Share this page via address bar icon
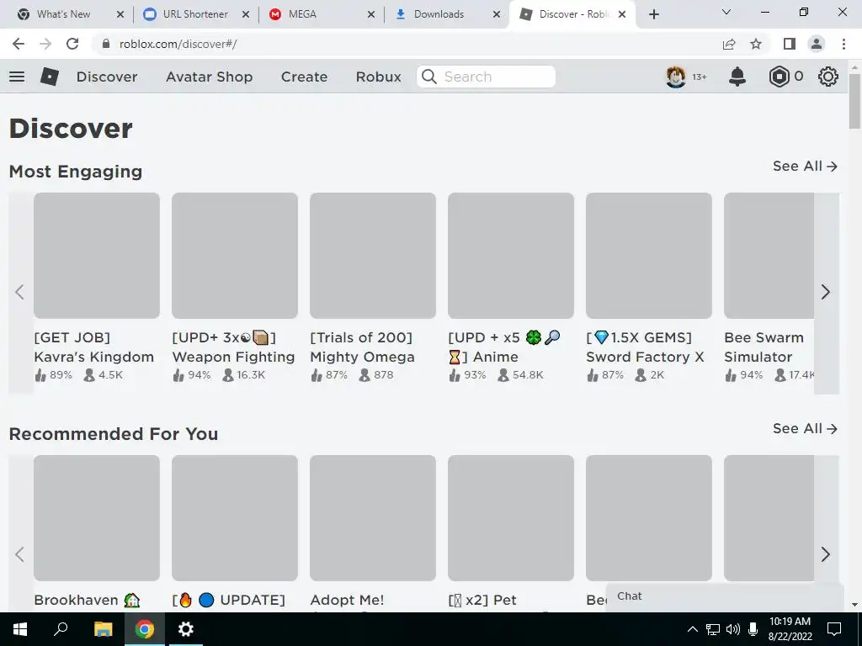Screen dimensions: 862x646 click(x=729, y=44)
